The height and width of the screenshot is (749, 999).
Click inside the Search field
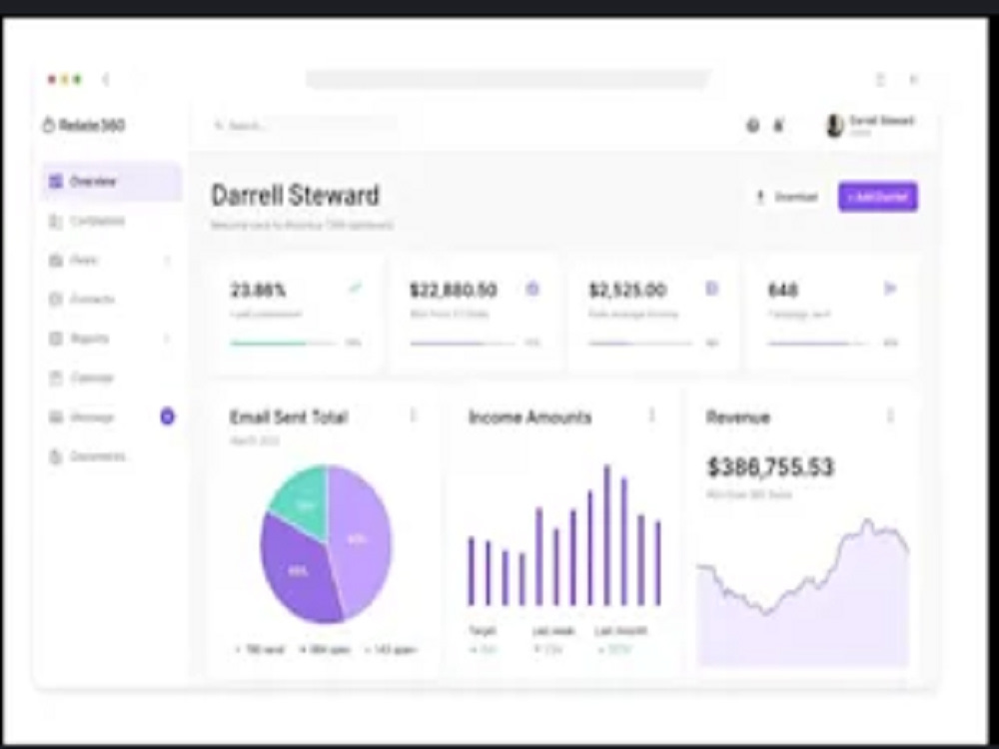(x=304, y=126)
